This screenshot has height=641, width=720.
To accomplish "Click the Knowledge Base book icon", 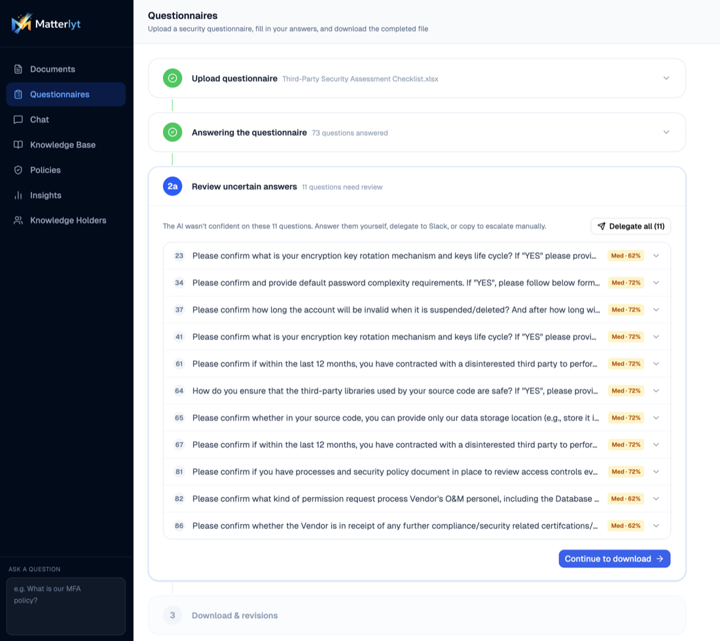I will 18,145.
